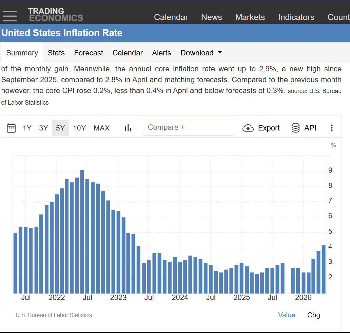The width and height of the screenshot is (350, 333).
Task: Click the Export cloud download icon
Action: (x=248, y=128)
